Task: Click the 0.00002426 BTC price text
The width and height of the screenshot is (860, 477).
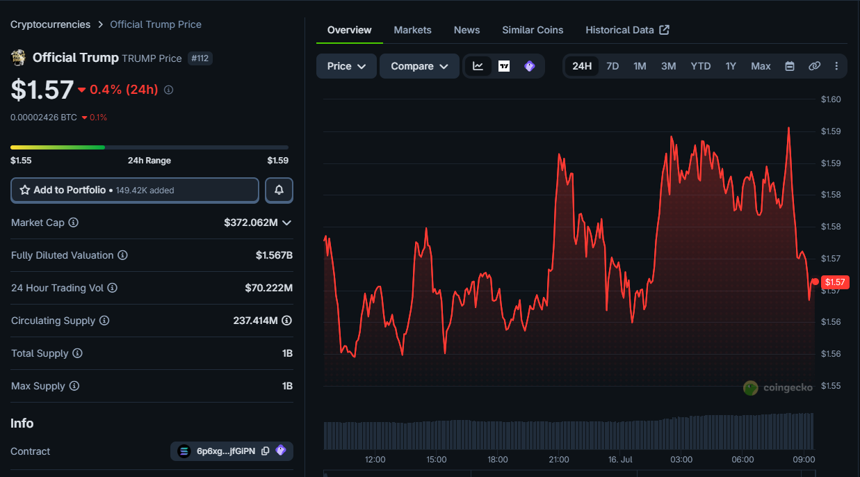Action: [44, 118]
